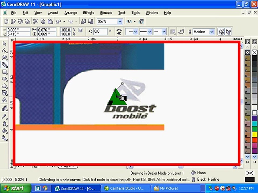Viewport: 258px width, 193px height.
Task: Expand the outline style selector
Action: [150, 32]
